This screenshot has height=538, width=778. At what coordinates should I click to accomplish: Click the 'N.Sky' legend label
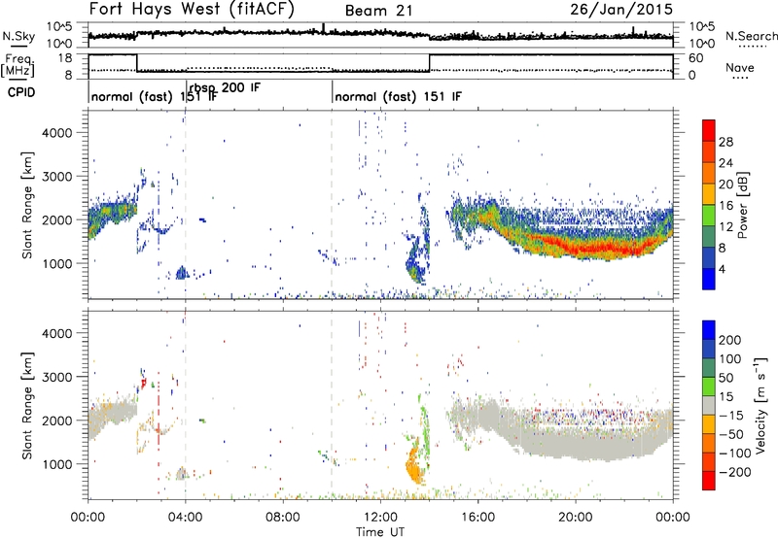point(18,36)
